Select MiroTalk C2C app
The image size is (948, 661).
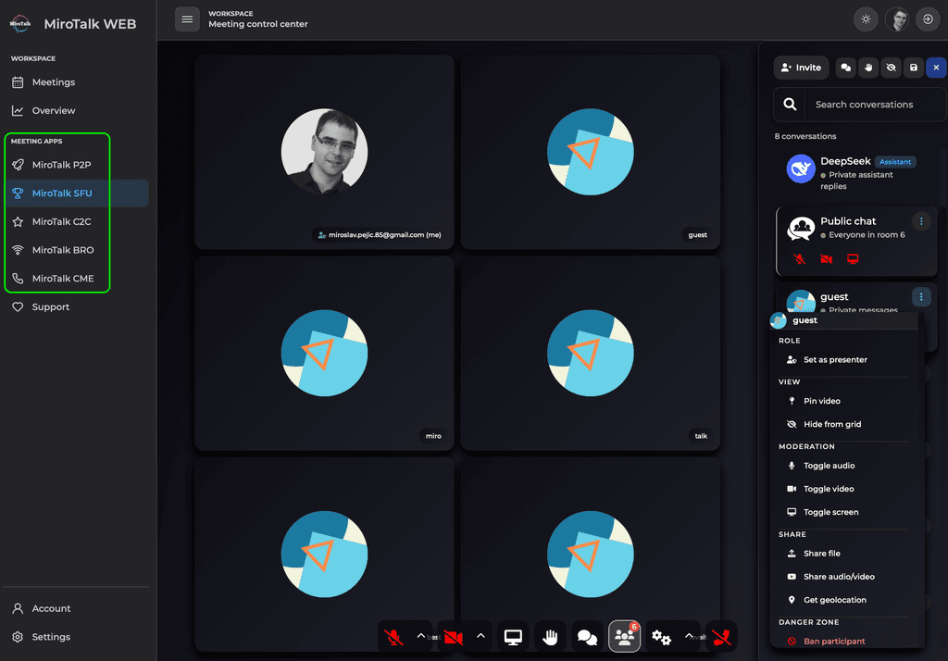point(76,221)
